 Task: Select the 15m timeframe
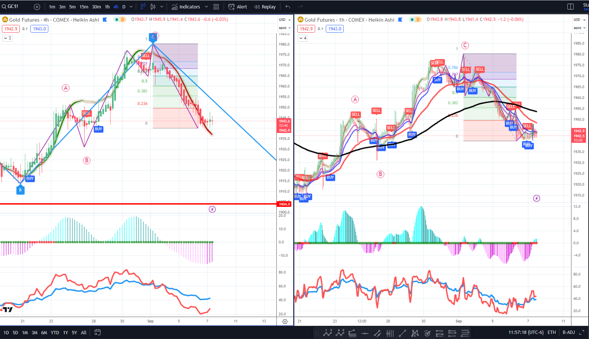pyautogui.click(x=84, y=7)
